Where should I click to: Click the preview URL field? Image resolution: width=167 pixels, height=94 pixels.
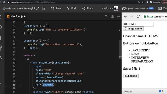pos(154,16)
